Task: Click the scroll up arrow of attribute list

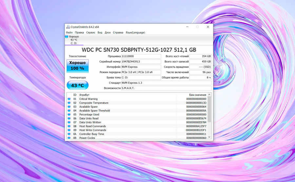Action: (209, 95)
